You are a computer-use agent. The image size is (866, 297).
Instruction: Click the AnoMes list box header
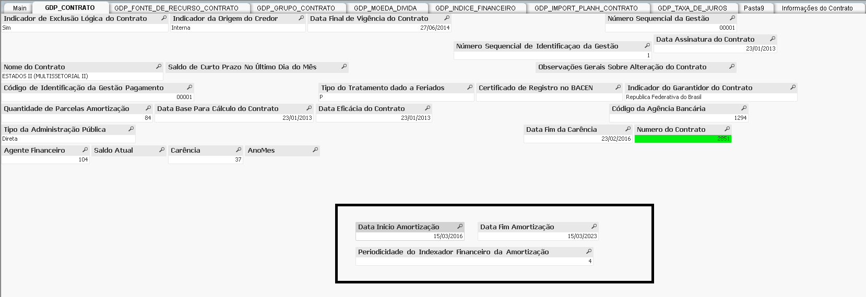tap(282, 150)
